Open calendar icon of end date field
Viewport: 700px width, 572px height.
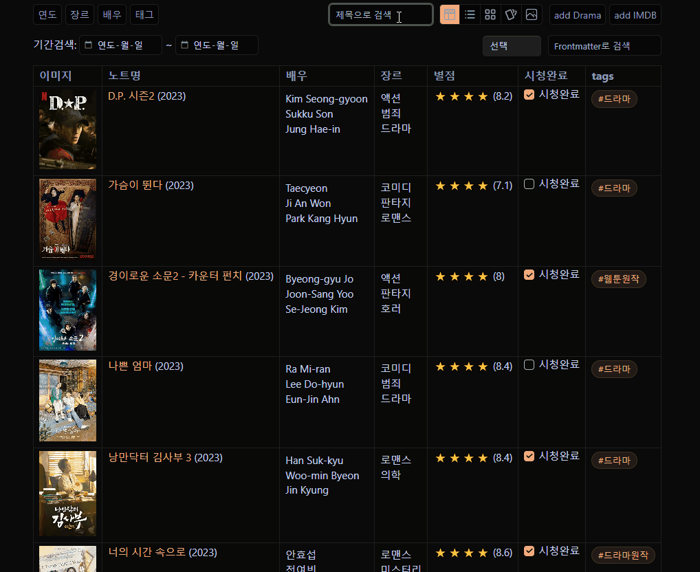coord(184,45)
